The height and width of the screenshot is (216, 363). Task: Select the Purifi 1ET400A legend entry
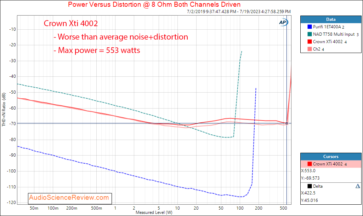coord(329,27)
